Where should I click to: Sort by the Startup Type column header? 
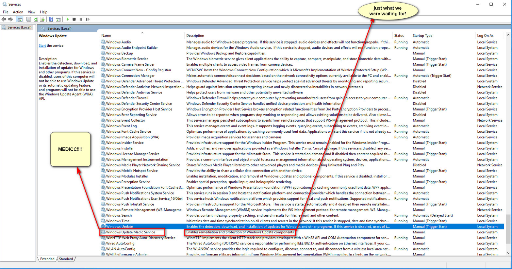(443, 36)
